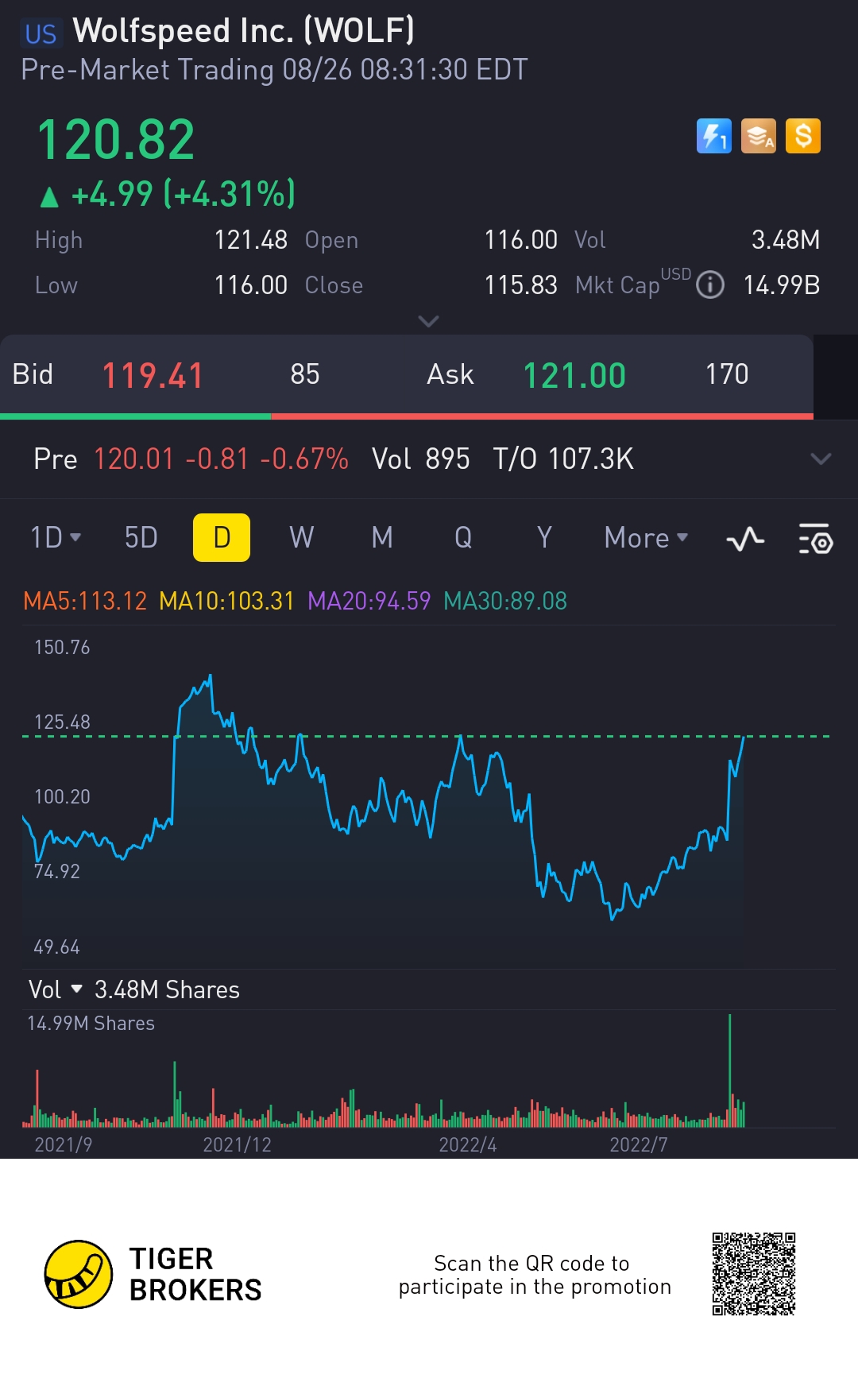The image size is (858, 1390).
Task: Tap the bid price 119.41
Action: click(x=153, y=375)
